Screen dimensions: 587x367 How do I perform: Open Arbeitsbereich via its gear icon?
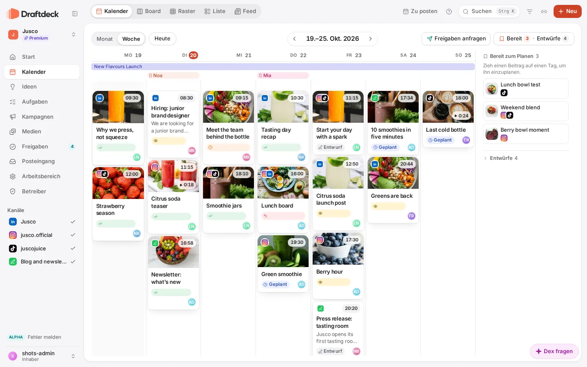(13, 177)
